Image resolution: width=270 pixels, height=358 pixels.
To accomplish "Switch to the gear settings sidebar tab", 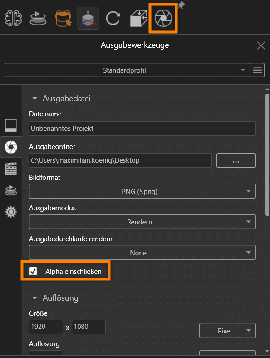I will coord(11,212).
